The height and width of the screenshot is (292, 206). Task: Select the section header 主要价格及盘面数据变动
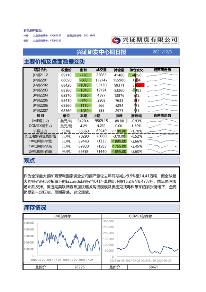coord(54,62)
